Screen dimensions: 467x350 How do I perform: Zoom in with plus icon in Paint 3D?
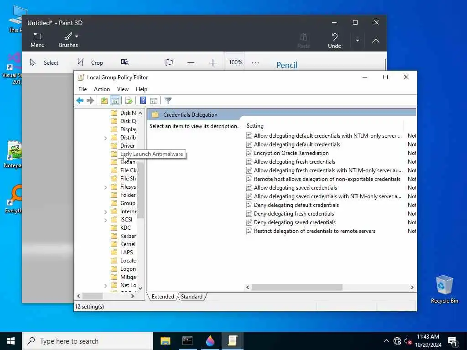[213, 63]
